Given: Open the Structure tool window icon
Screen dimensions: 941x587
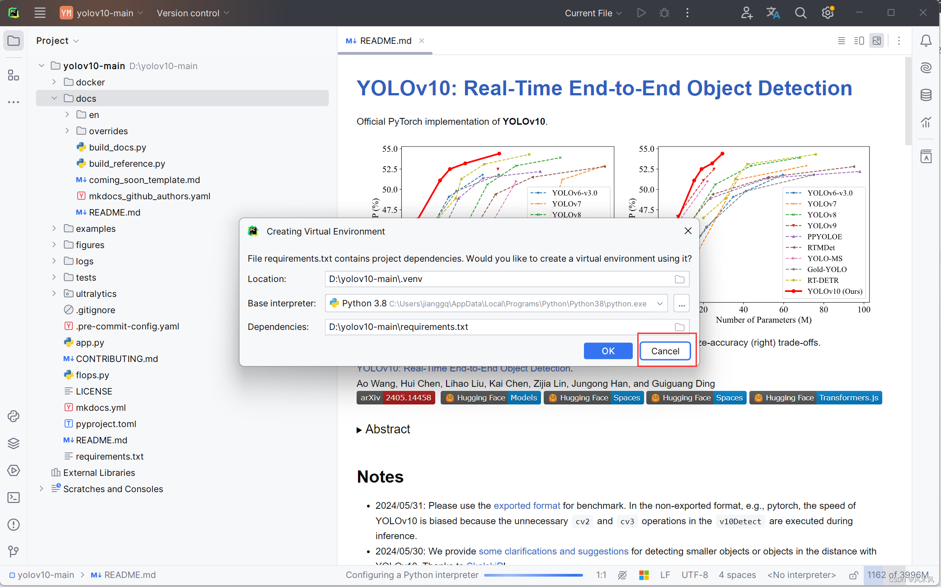Looking at the screenshot, I should (x=14, y=75).
